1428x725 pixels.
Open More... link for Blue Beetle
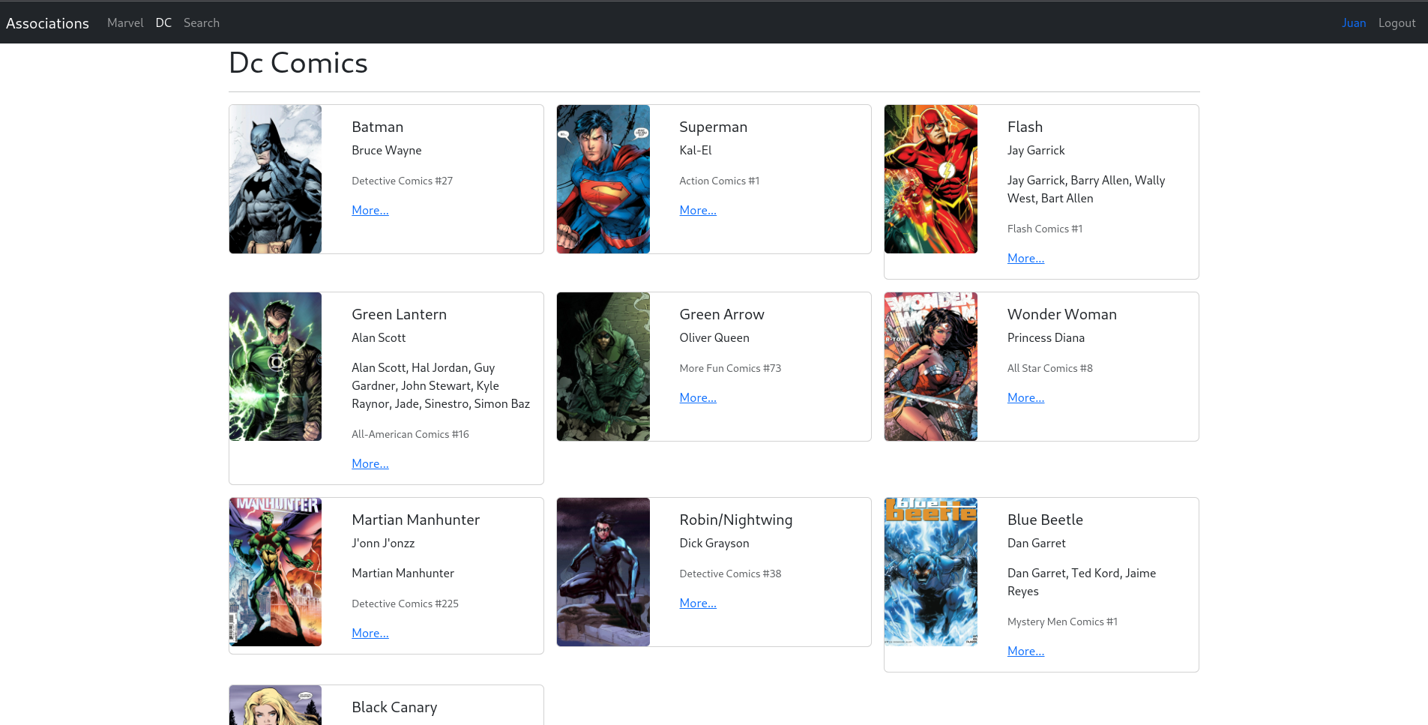click(1025, 652)
